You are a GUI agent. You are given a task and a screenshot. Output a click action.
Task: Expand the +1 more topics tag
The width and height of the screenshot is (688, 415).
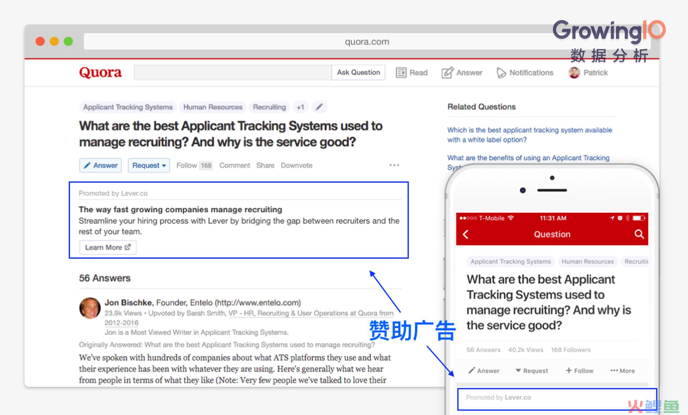click(300, 107)
